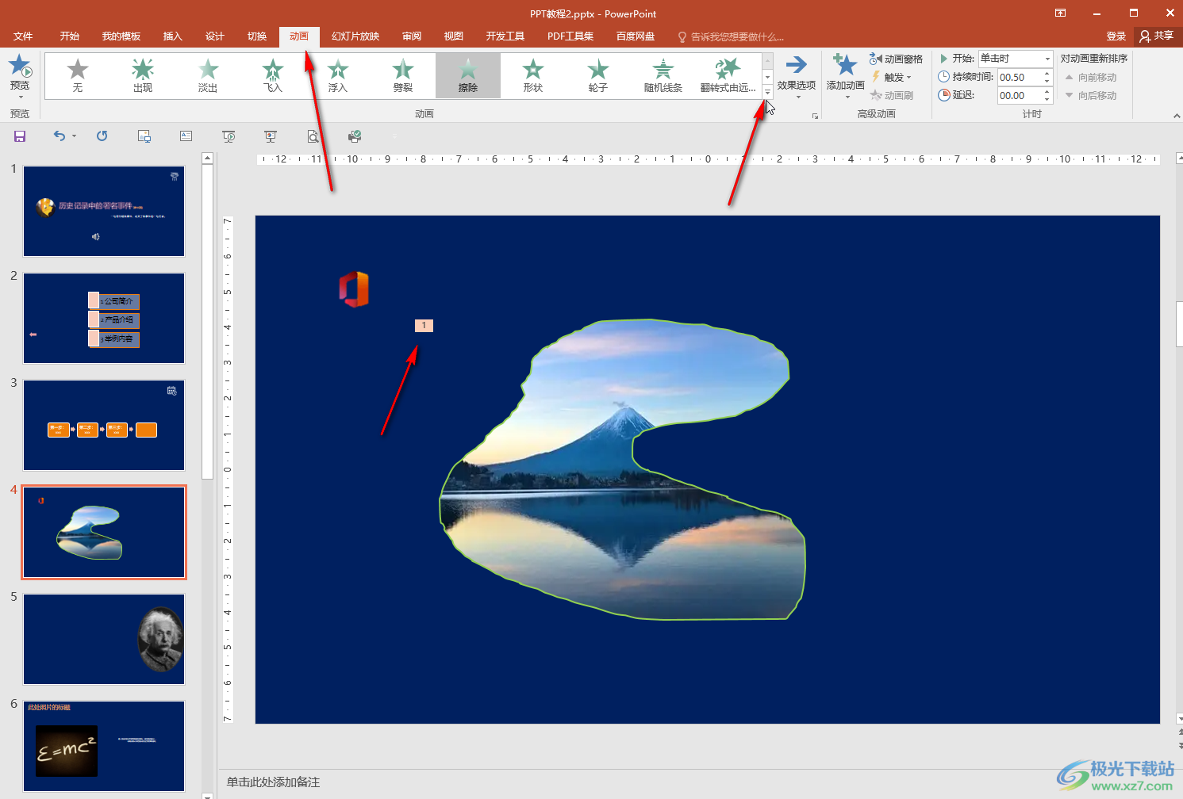Click the quick print icon
1183x799 pixels.
point(355,136)
